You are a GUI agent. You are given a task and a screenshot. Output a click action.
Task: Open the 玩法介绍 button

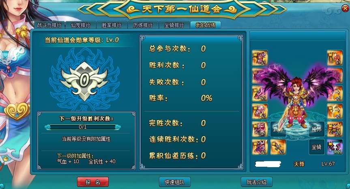point(257,182)
